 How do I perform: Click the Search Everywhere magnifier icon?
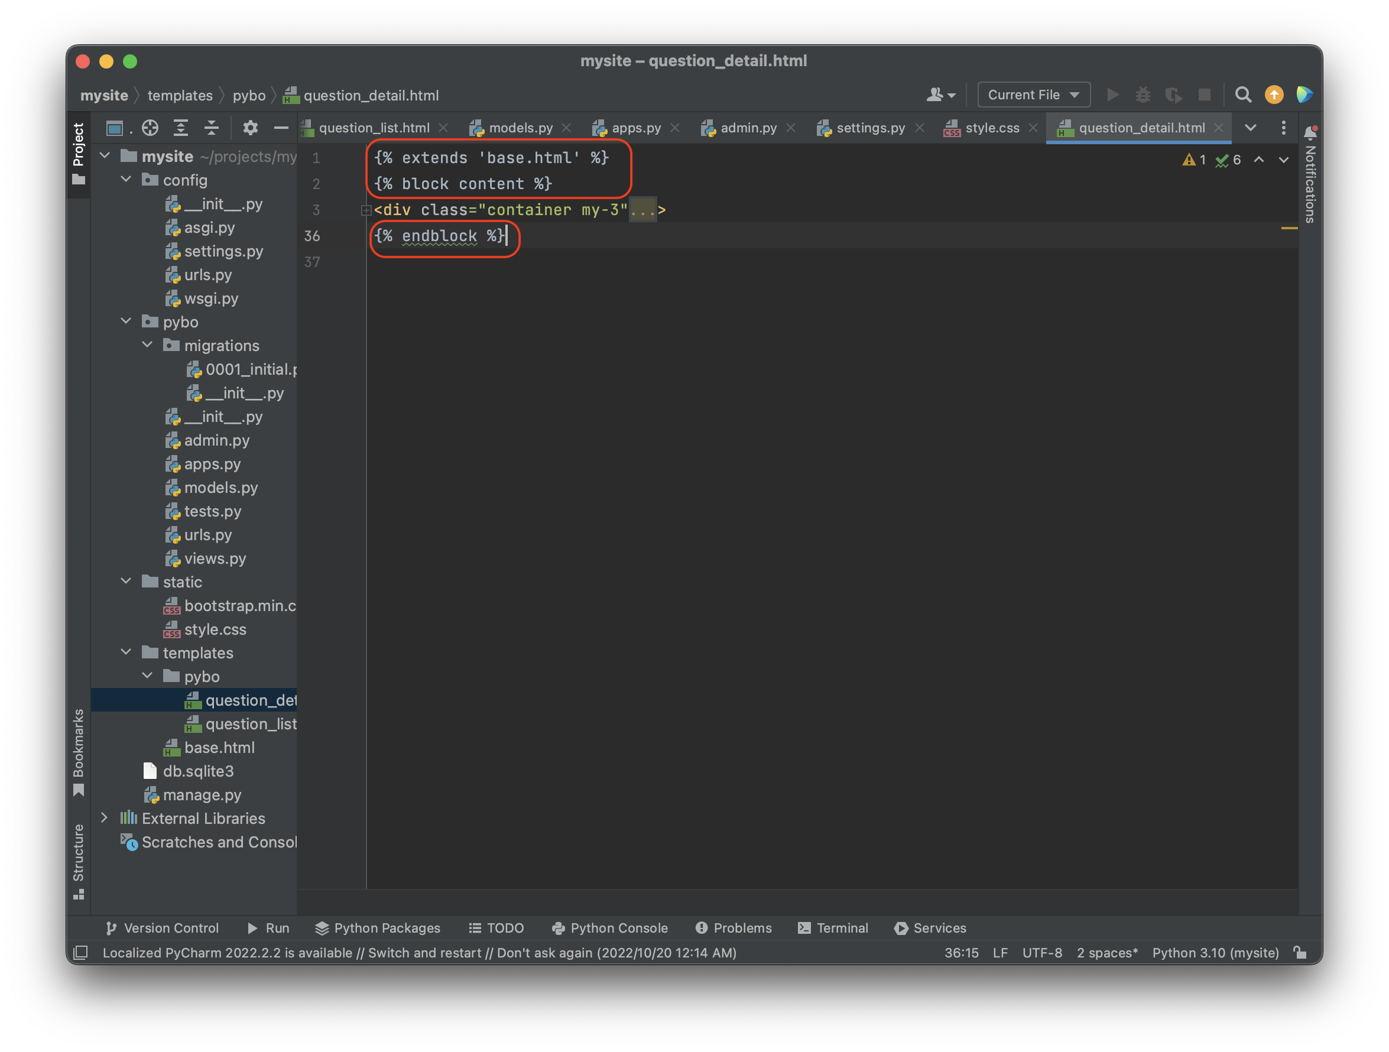coord(1242,95)
